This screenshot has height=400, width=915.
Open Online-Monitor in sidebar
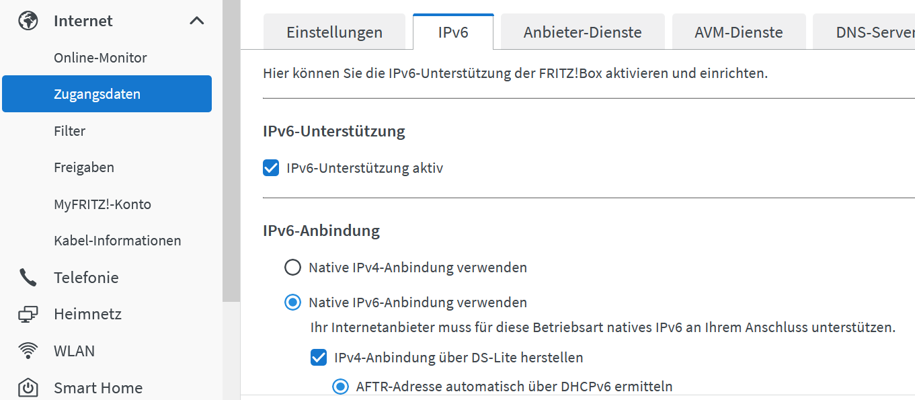click(100, 58)
